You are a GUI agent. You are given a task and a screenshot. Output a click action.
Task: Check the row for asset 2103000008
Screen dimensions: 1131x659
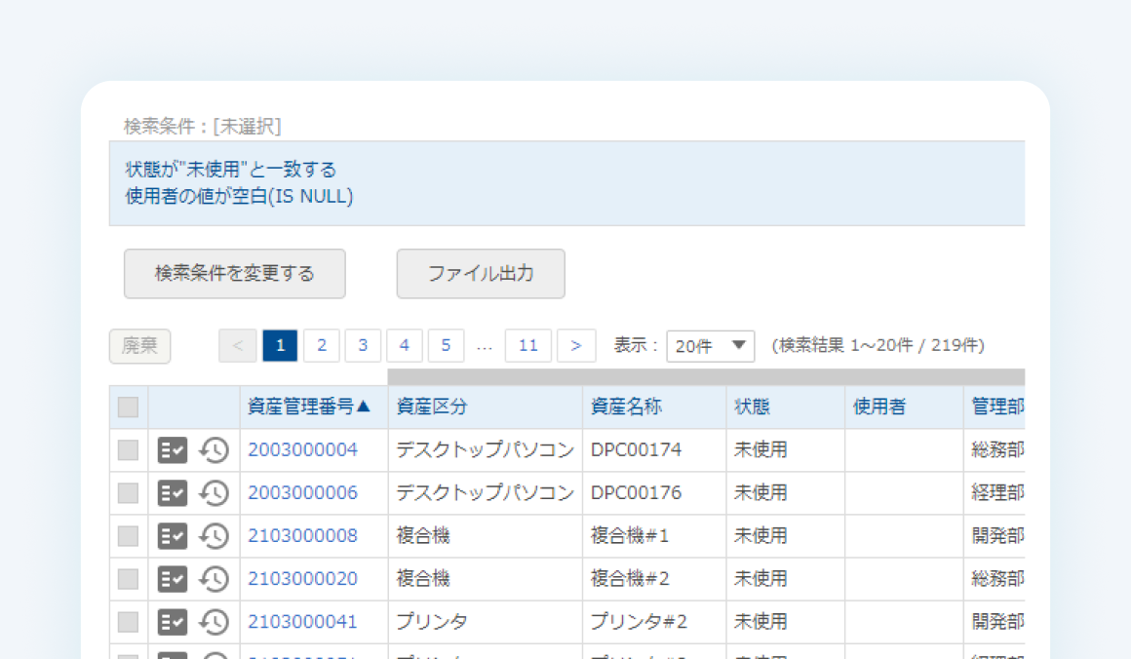pos(129,536)
